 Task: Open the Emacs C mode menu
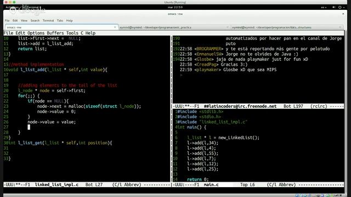coord(82,33)
